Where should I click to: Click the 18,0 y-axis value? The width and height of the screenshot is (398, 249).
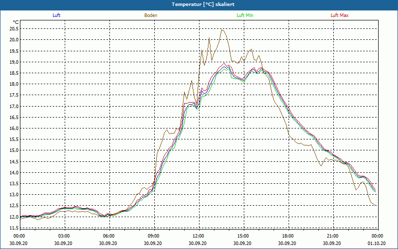coord(14,84)
